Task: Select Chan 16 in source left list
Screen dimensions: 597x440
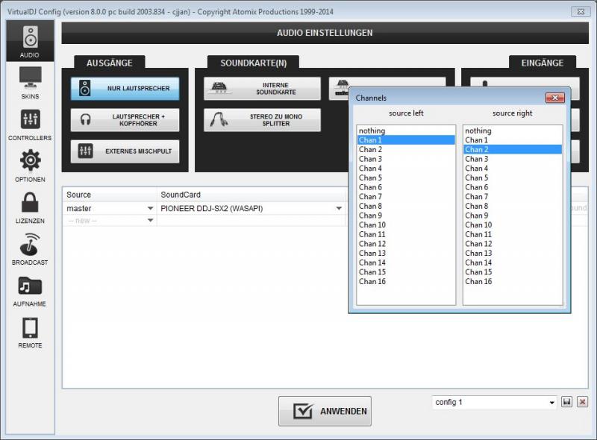Action: (406, 281)
